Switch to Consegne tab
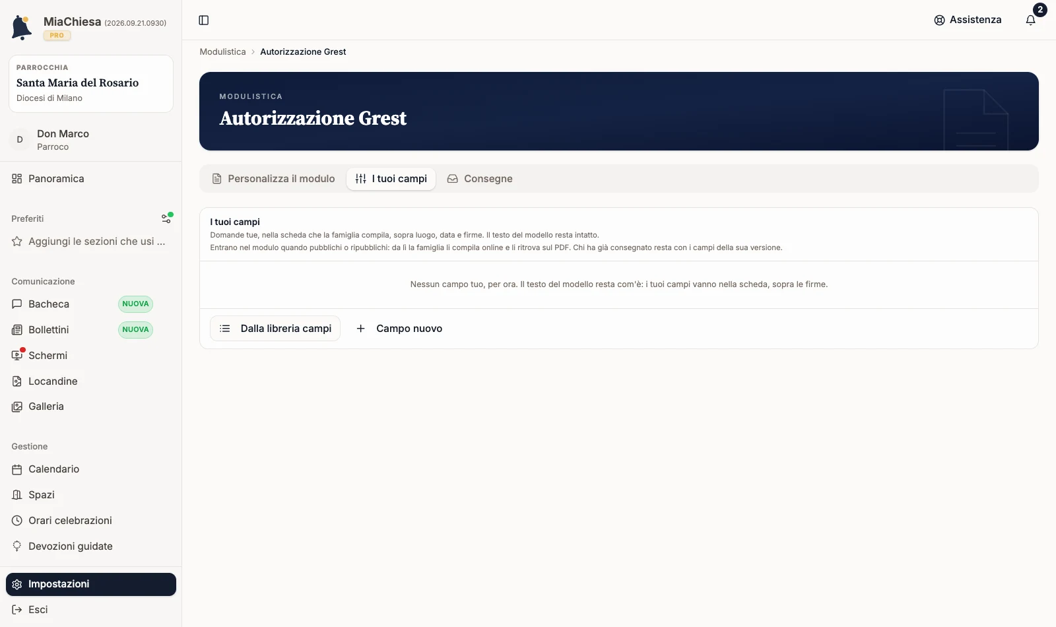The image size is (1056, 627). 480,179
